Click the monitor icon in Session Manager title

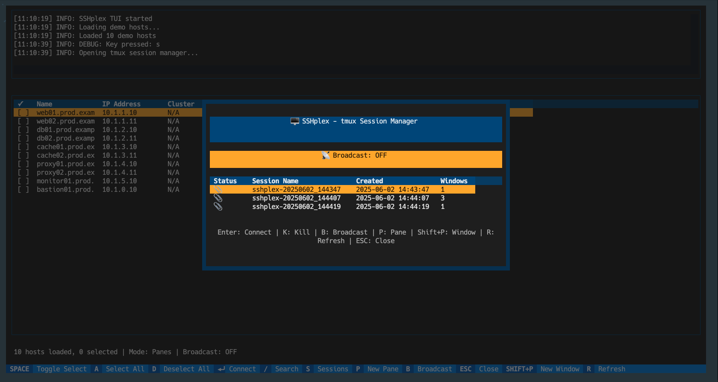(294, 121)
